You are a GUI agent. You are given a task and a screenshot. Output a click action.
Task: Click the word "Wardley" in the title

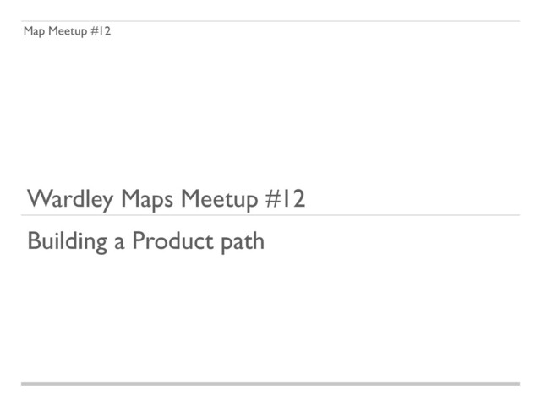tap(70, 200)
